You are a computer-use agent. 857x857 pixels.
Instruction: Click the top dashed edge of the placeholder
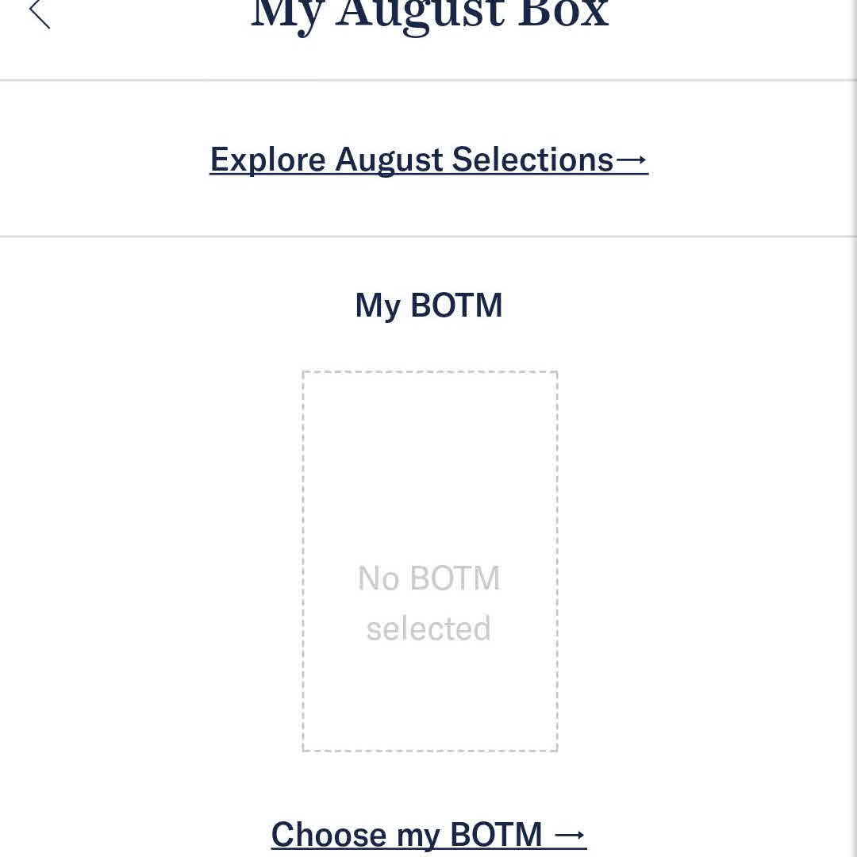tap(429, 372)
